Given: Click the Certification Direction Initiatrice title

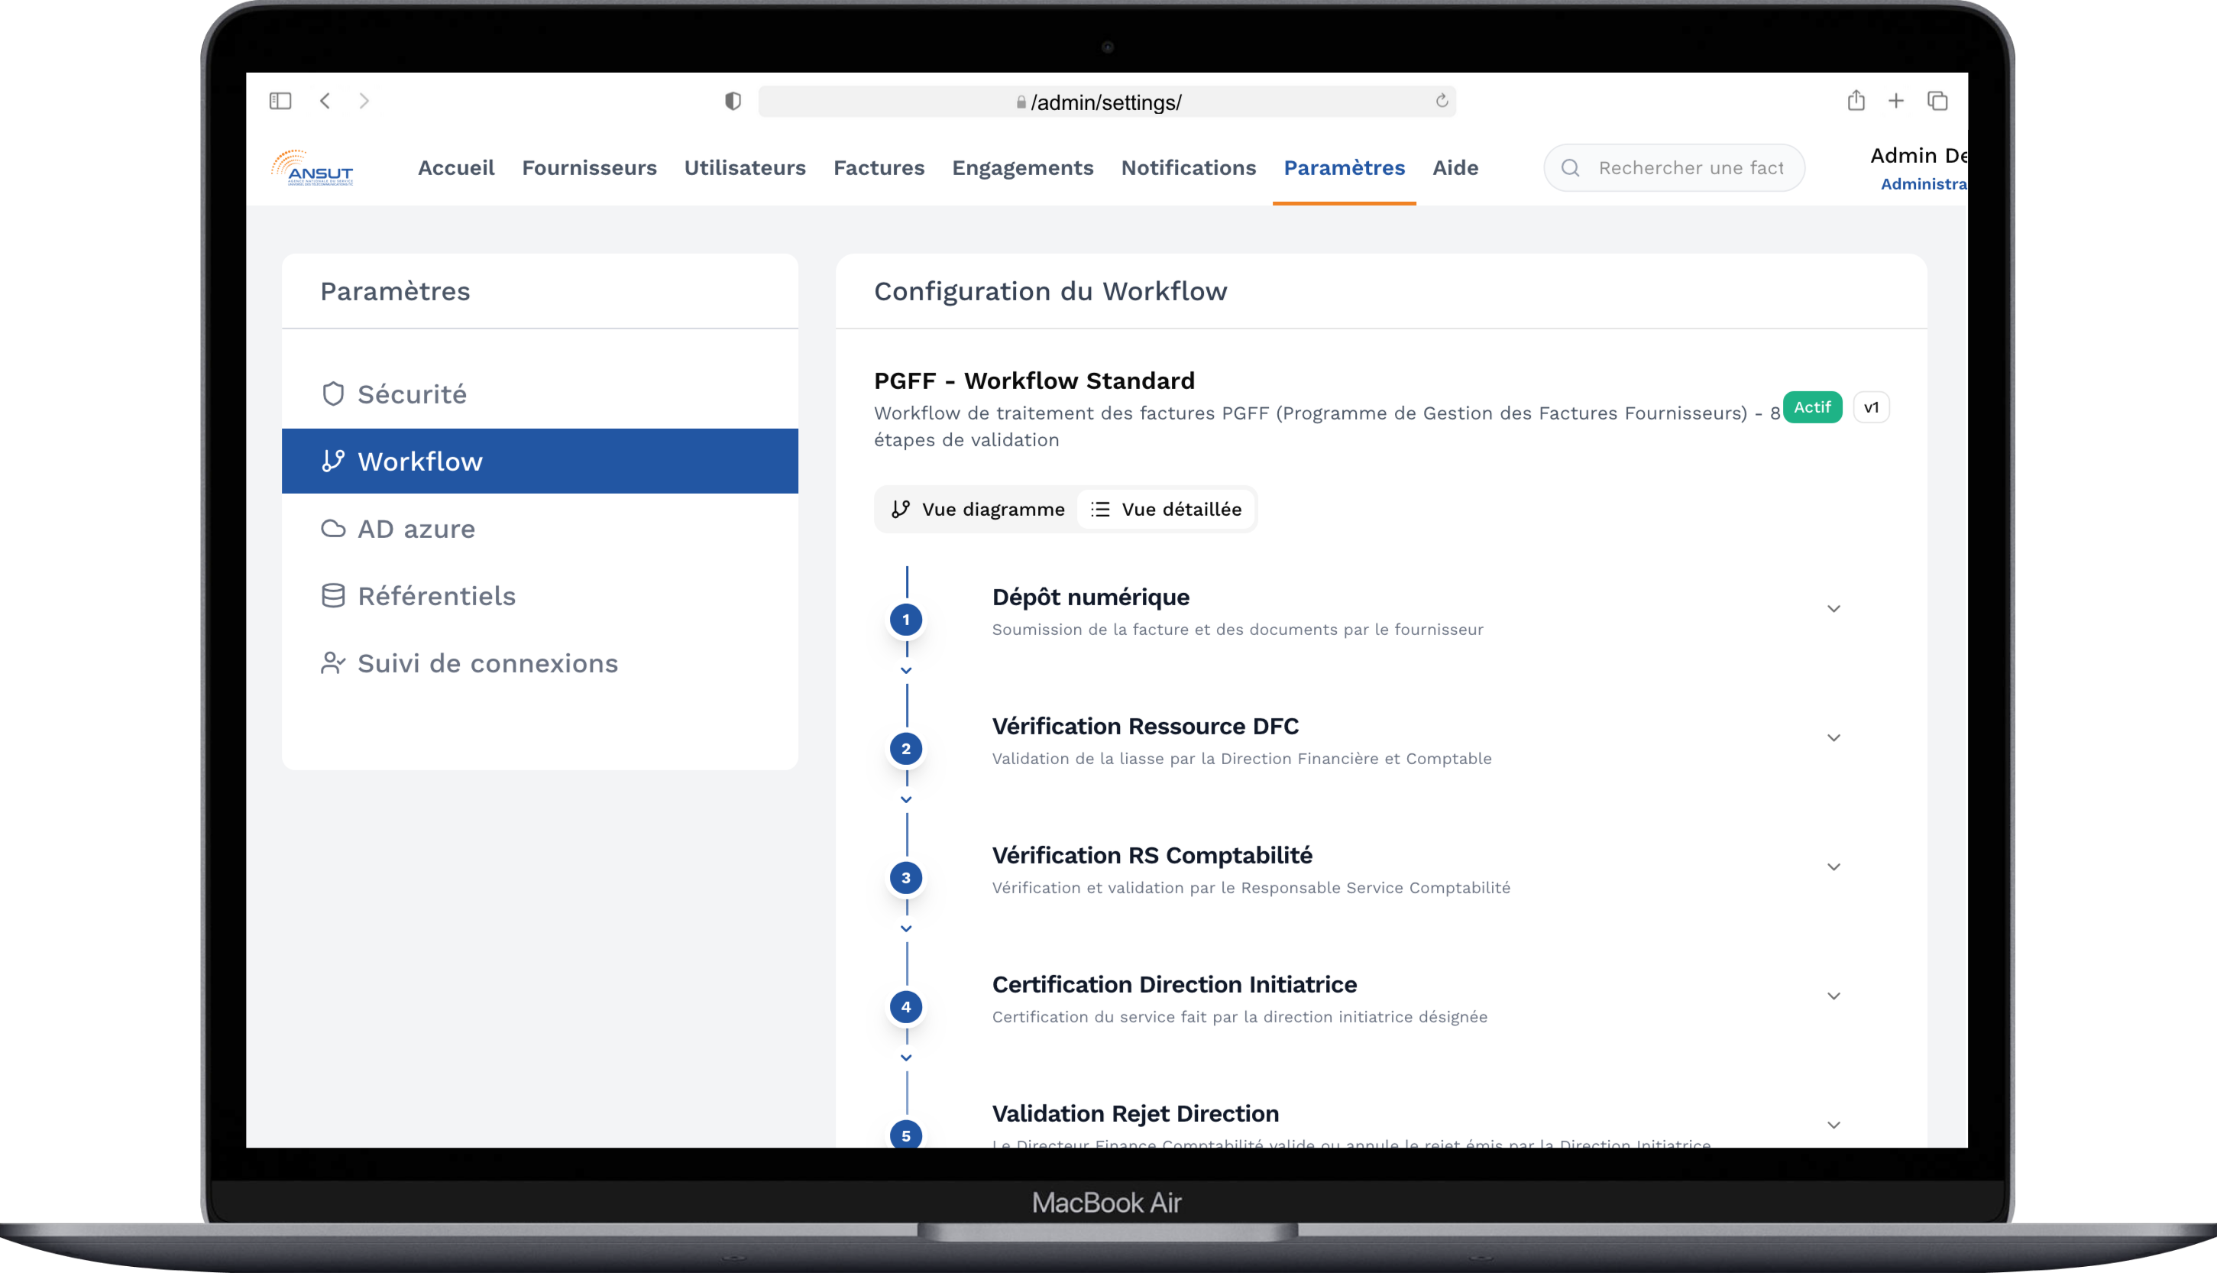Looking at the screenshot, I should (1174, 984).
